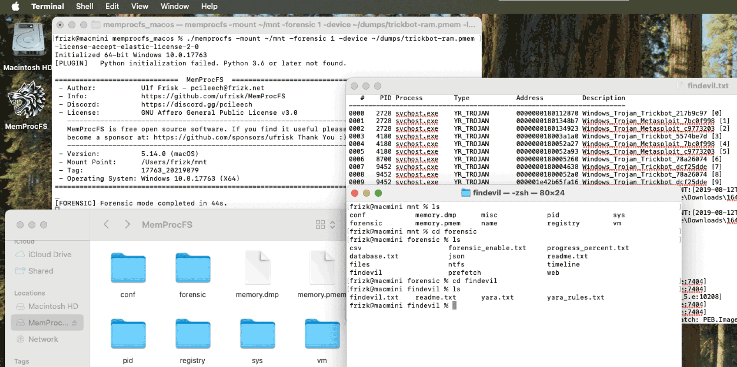
Task: Select Macintosh HD in Finder sidebar
Action: (53, 306)
